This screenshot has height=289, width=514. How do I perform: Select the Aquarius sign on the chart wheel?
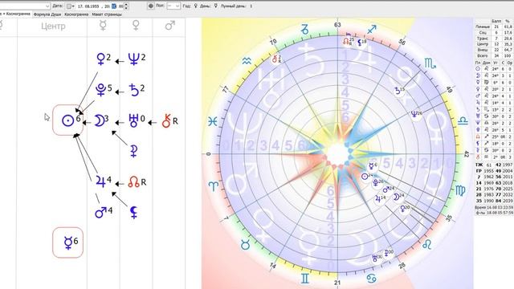(x=247, y=61)
